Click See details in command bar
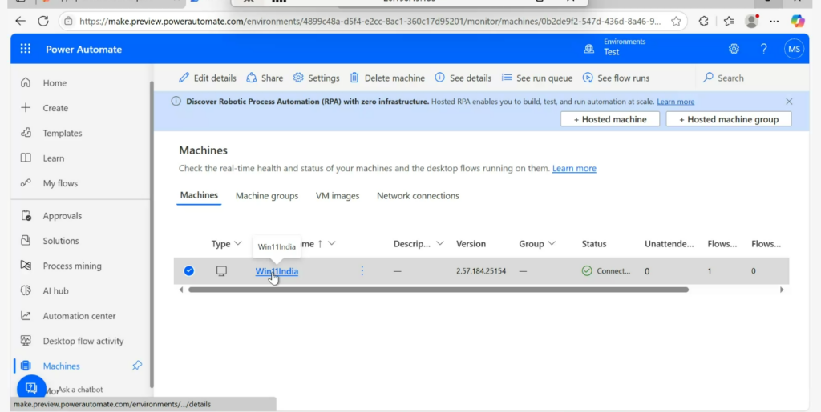 [x=463, y=78]
